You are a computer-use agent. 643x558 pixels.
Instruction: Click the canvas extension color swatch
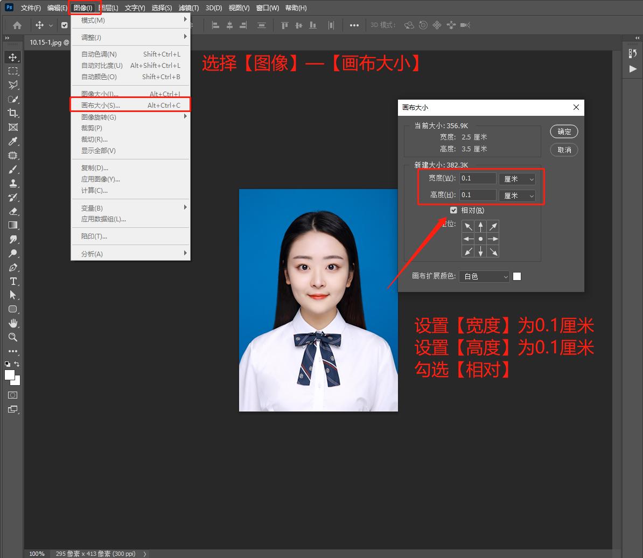[517, 276]
